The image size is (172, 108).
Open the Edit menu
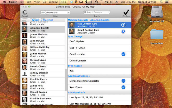click(29, 2)
